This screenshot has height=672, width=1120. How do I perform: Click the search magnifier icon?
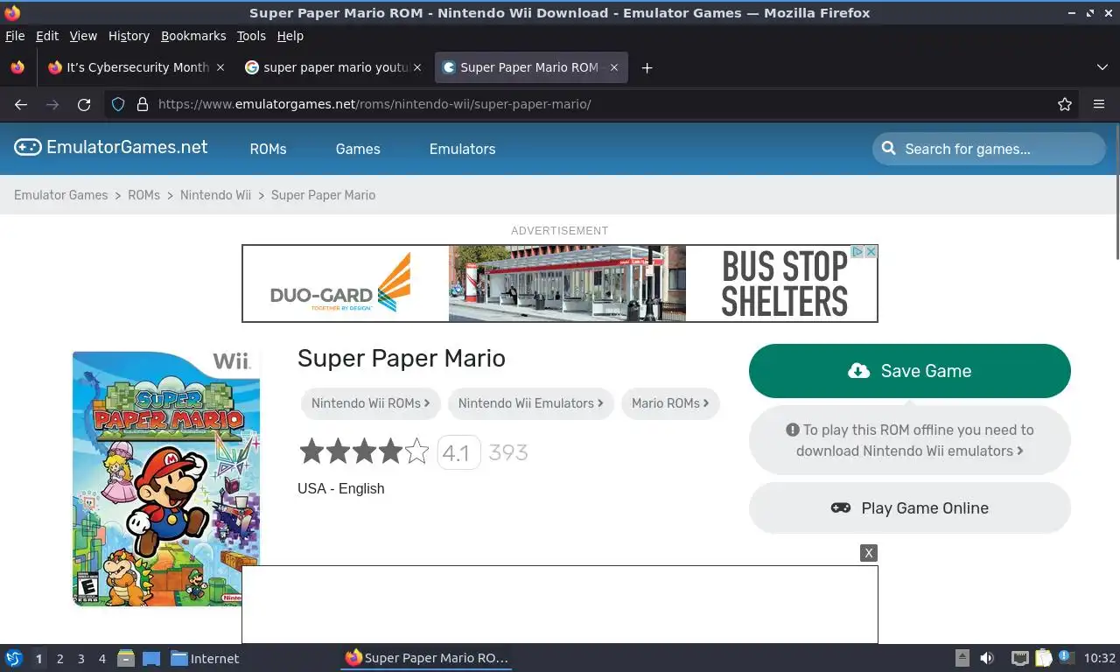888,148
